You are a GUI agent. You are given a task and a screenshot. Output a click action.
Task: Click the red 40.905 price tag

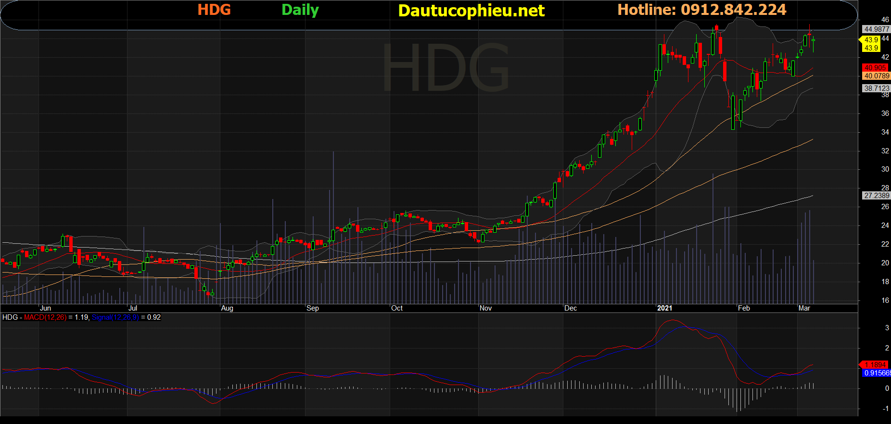click(x=875, y=68)
